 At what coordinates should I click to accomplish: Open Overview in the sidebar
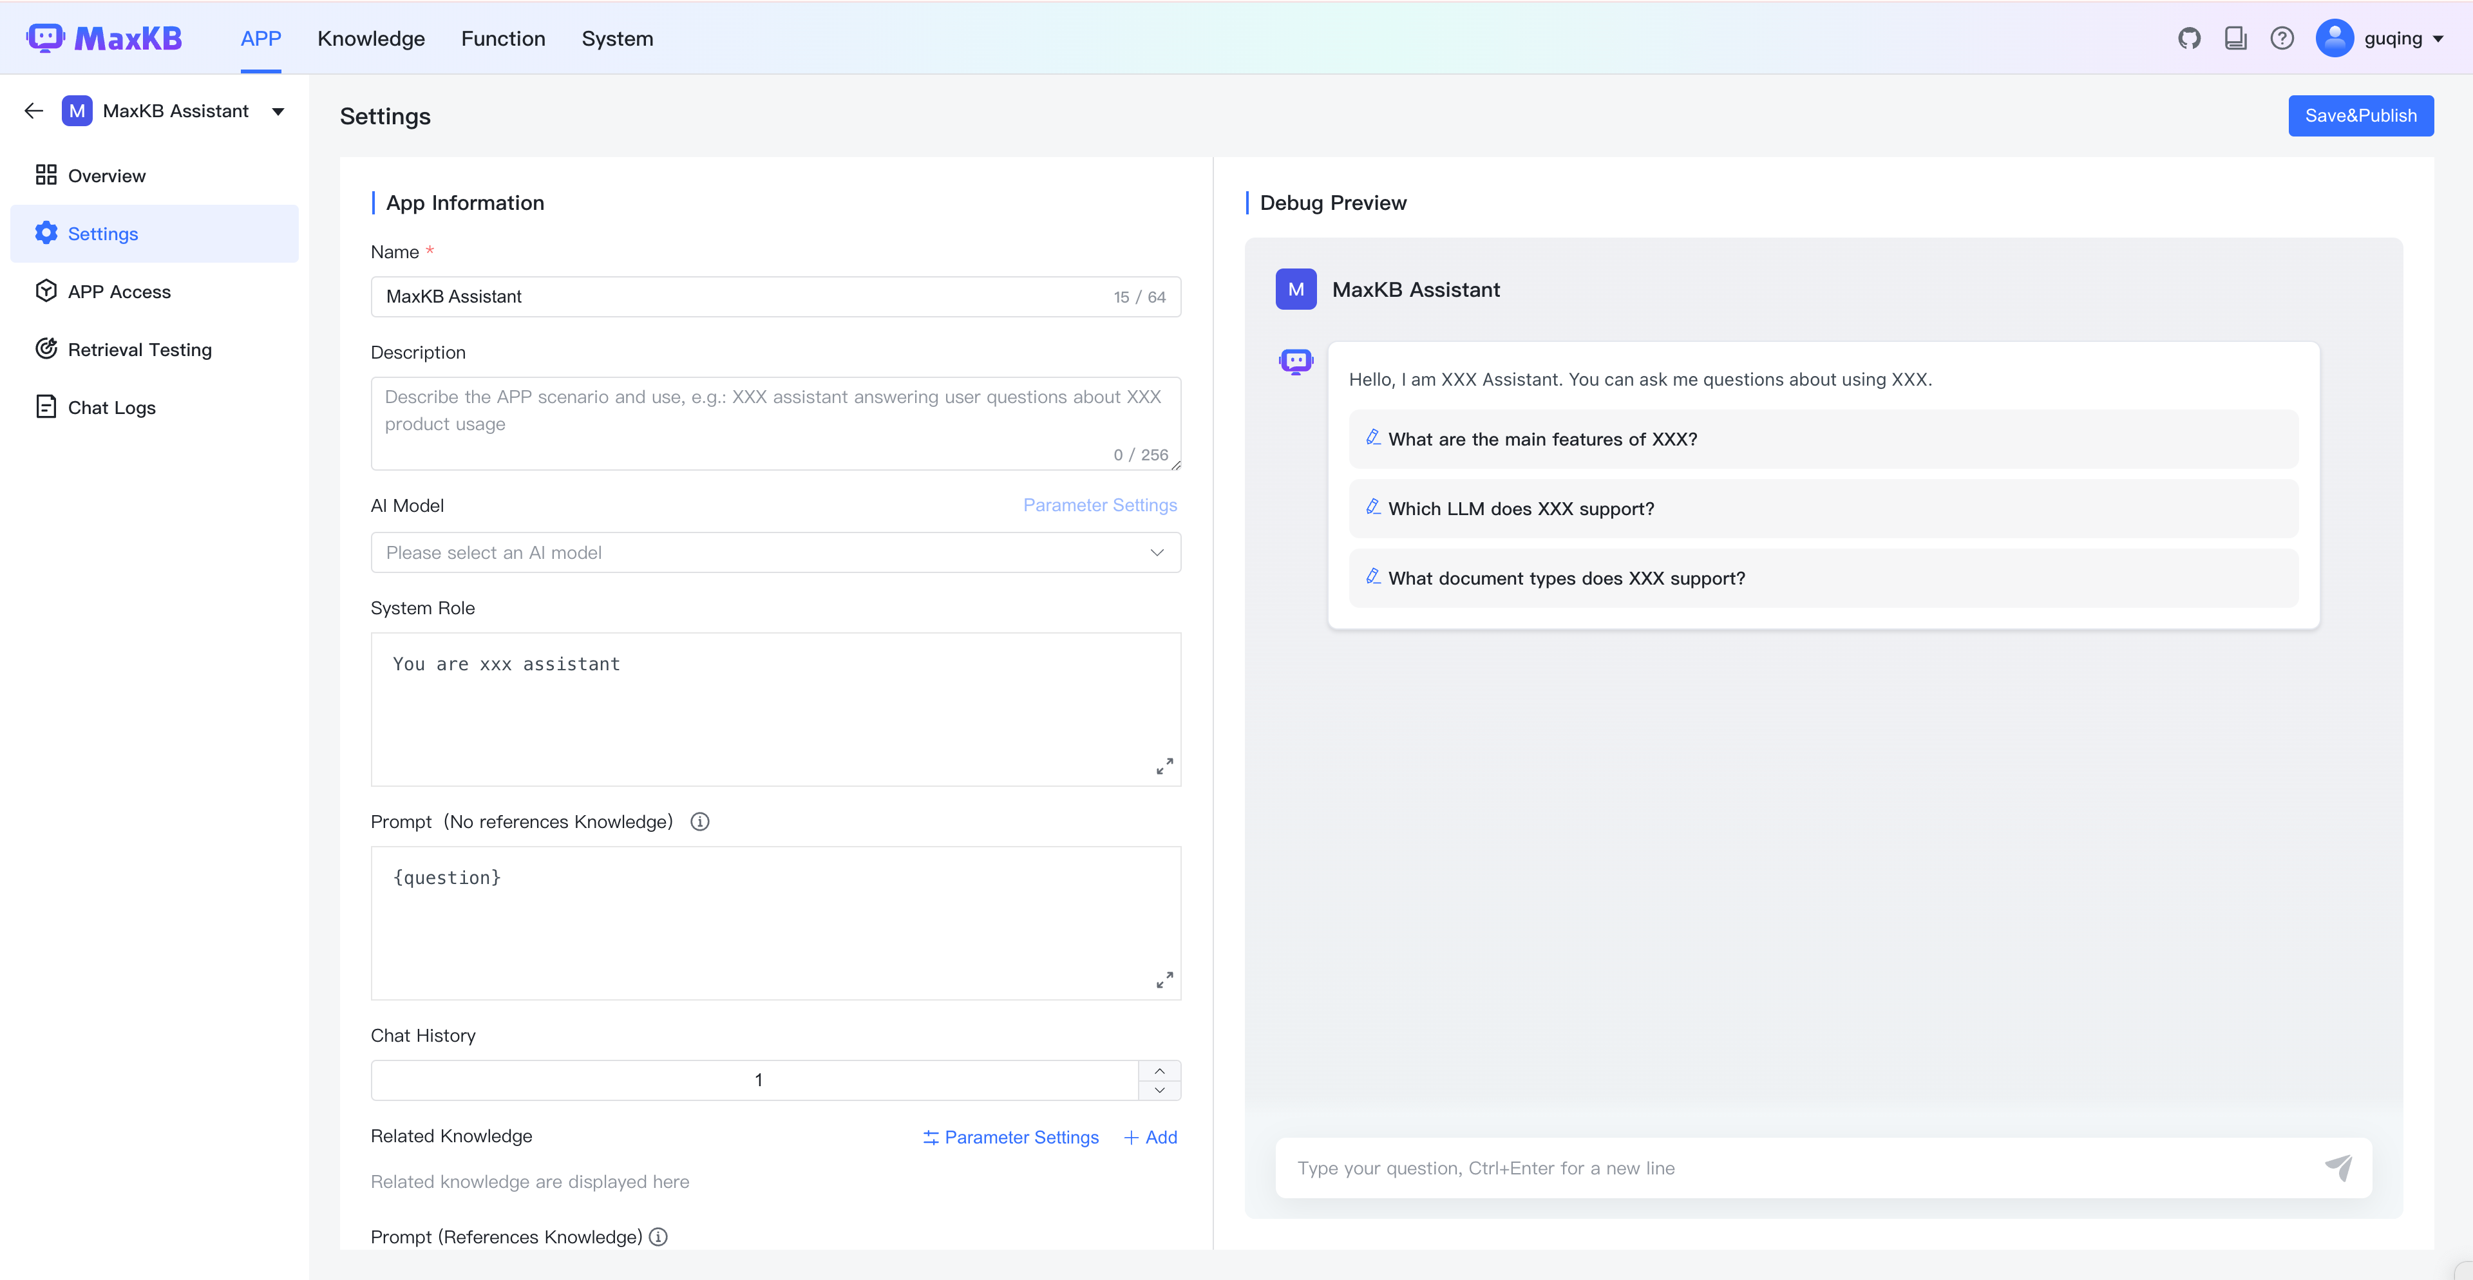point(155,176)
